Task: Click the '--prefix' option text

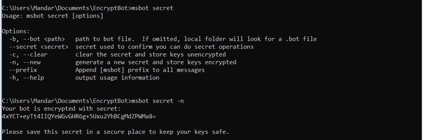Action: [23, 70]
